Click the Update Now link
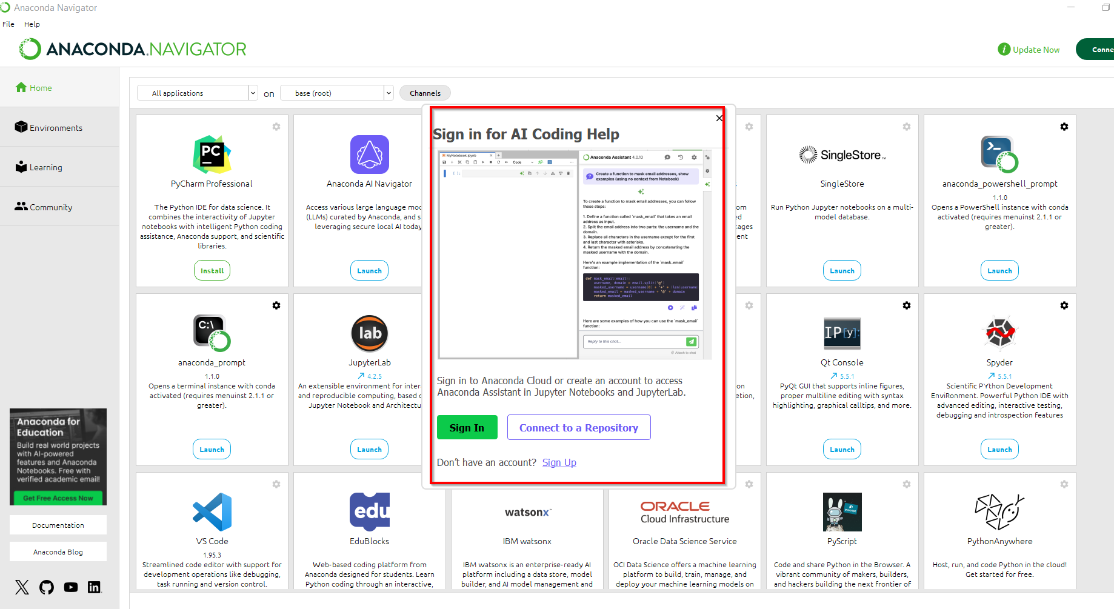 [1035, 50]
